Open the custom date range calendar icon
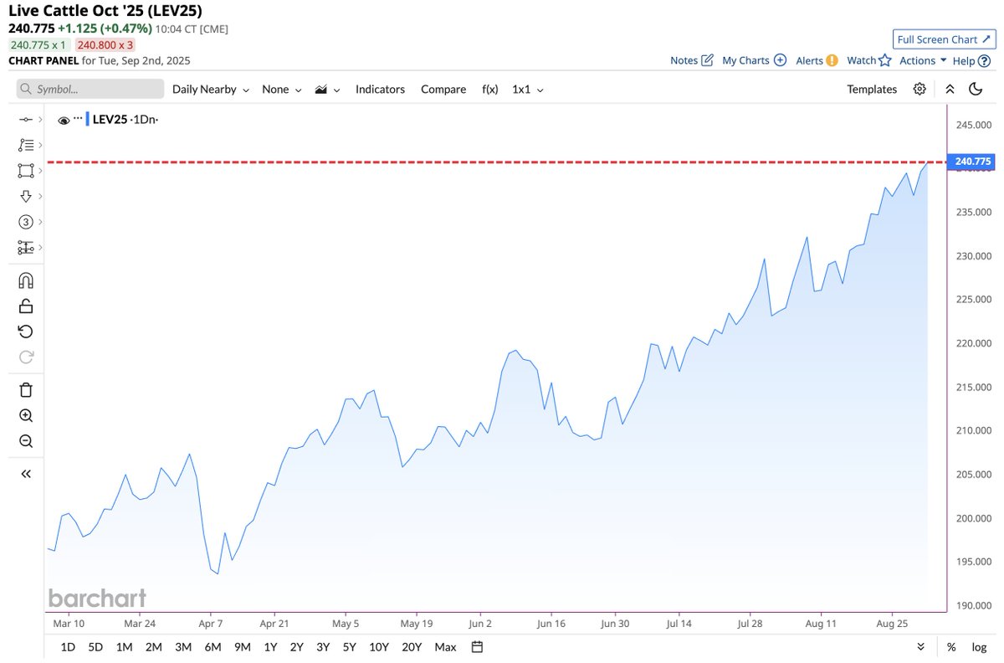The image size is (1004, 663). point(477,646)
